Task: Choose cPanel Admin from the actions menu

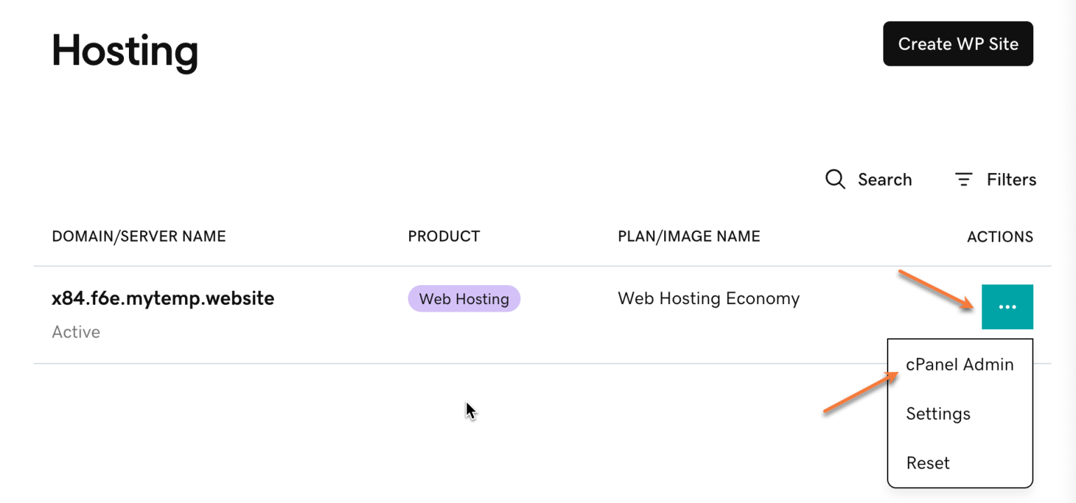Action: (x=960, y=364)
